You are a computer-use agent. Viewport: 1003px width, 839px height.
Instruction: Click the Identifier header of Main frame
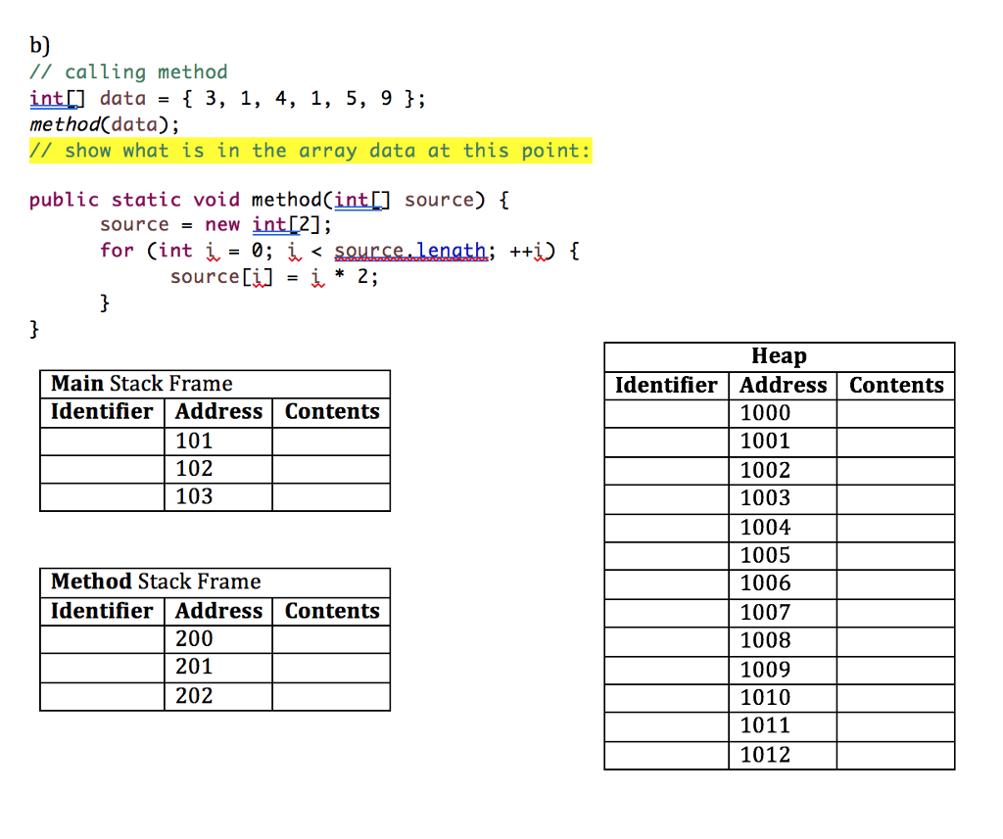tap(101, 411)
